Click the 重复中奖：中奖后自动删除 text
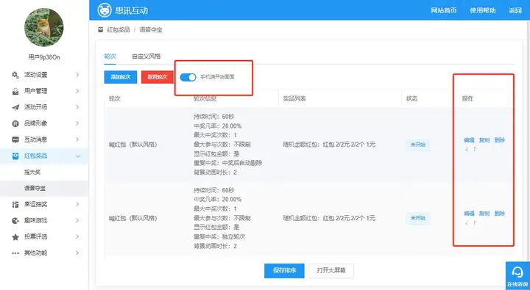The height and width of the screenshot is (290, 530). [x=227, y=163]
